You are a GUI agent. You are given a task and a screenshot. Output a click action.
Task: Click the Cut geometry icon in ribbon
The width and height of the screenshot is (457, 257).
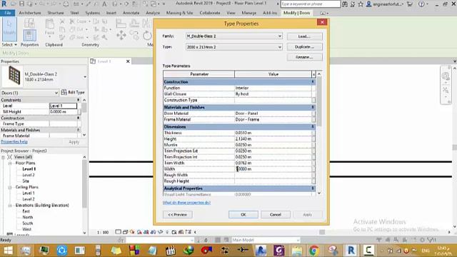tap(72, 29)
